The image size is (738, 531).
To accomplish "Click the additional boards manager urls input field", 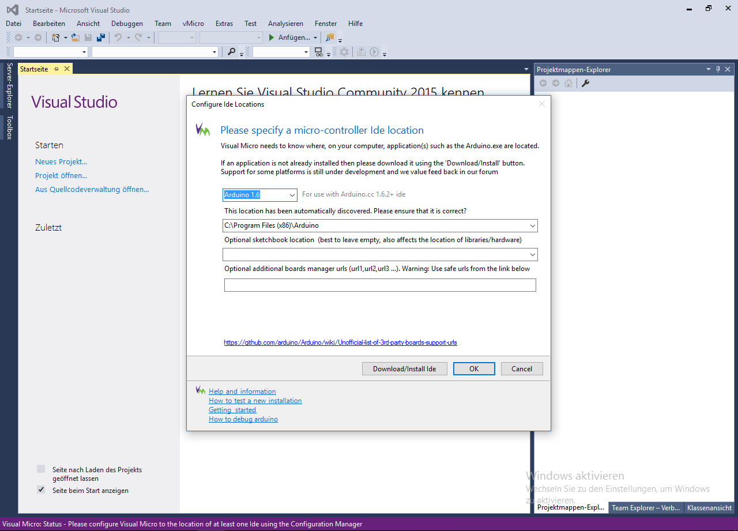I will click(x=380, y=285).
